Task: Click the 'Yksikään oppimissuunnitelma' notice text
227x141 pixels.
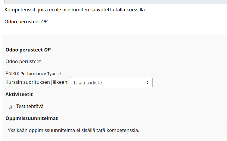Action: (73, 130)
